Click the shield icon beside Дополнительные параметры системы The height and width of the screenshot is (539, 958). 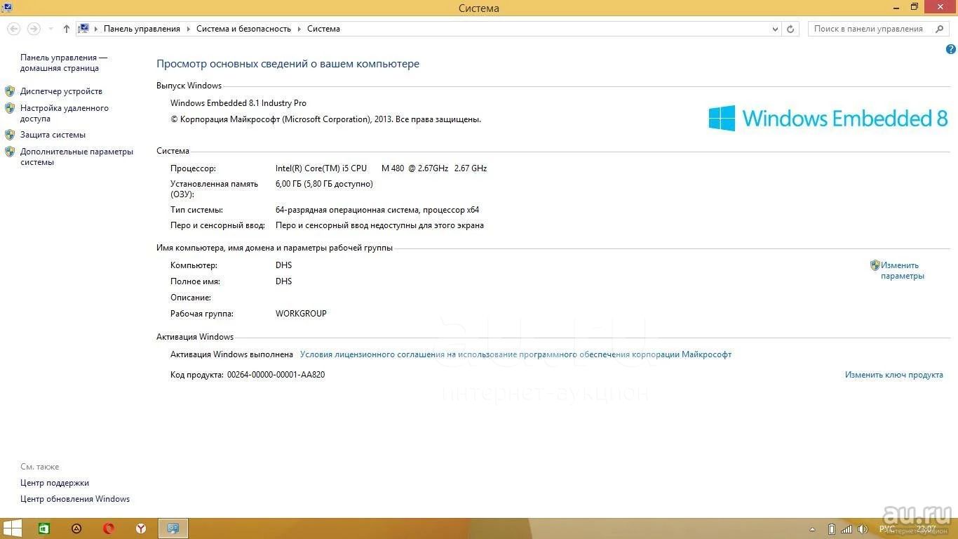(10, 152)
